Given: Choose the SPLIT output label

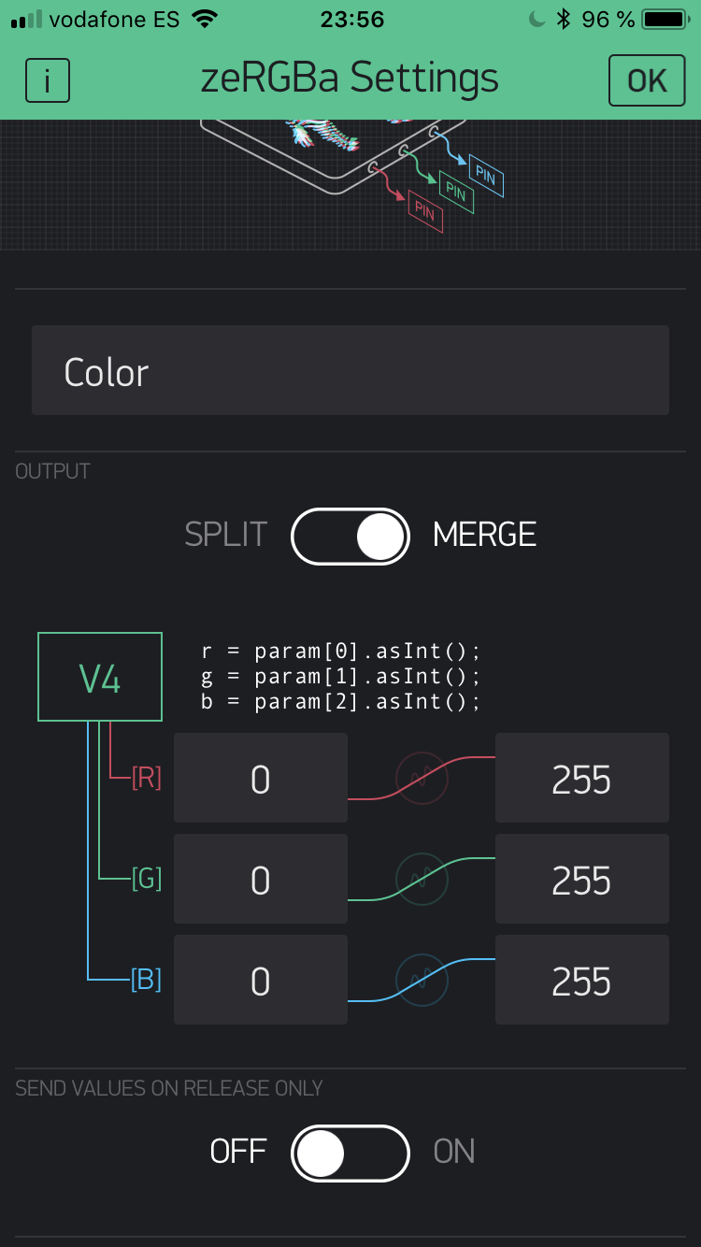Looking at the screenshot, I should (x=226, y=535).
